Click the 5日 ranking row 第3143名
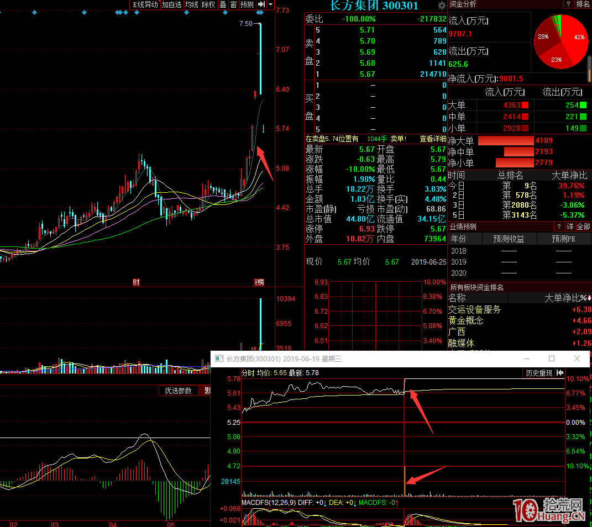Viewport: 592px width, 527px height. click(x=520, y=215)
